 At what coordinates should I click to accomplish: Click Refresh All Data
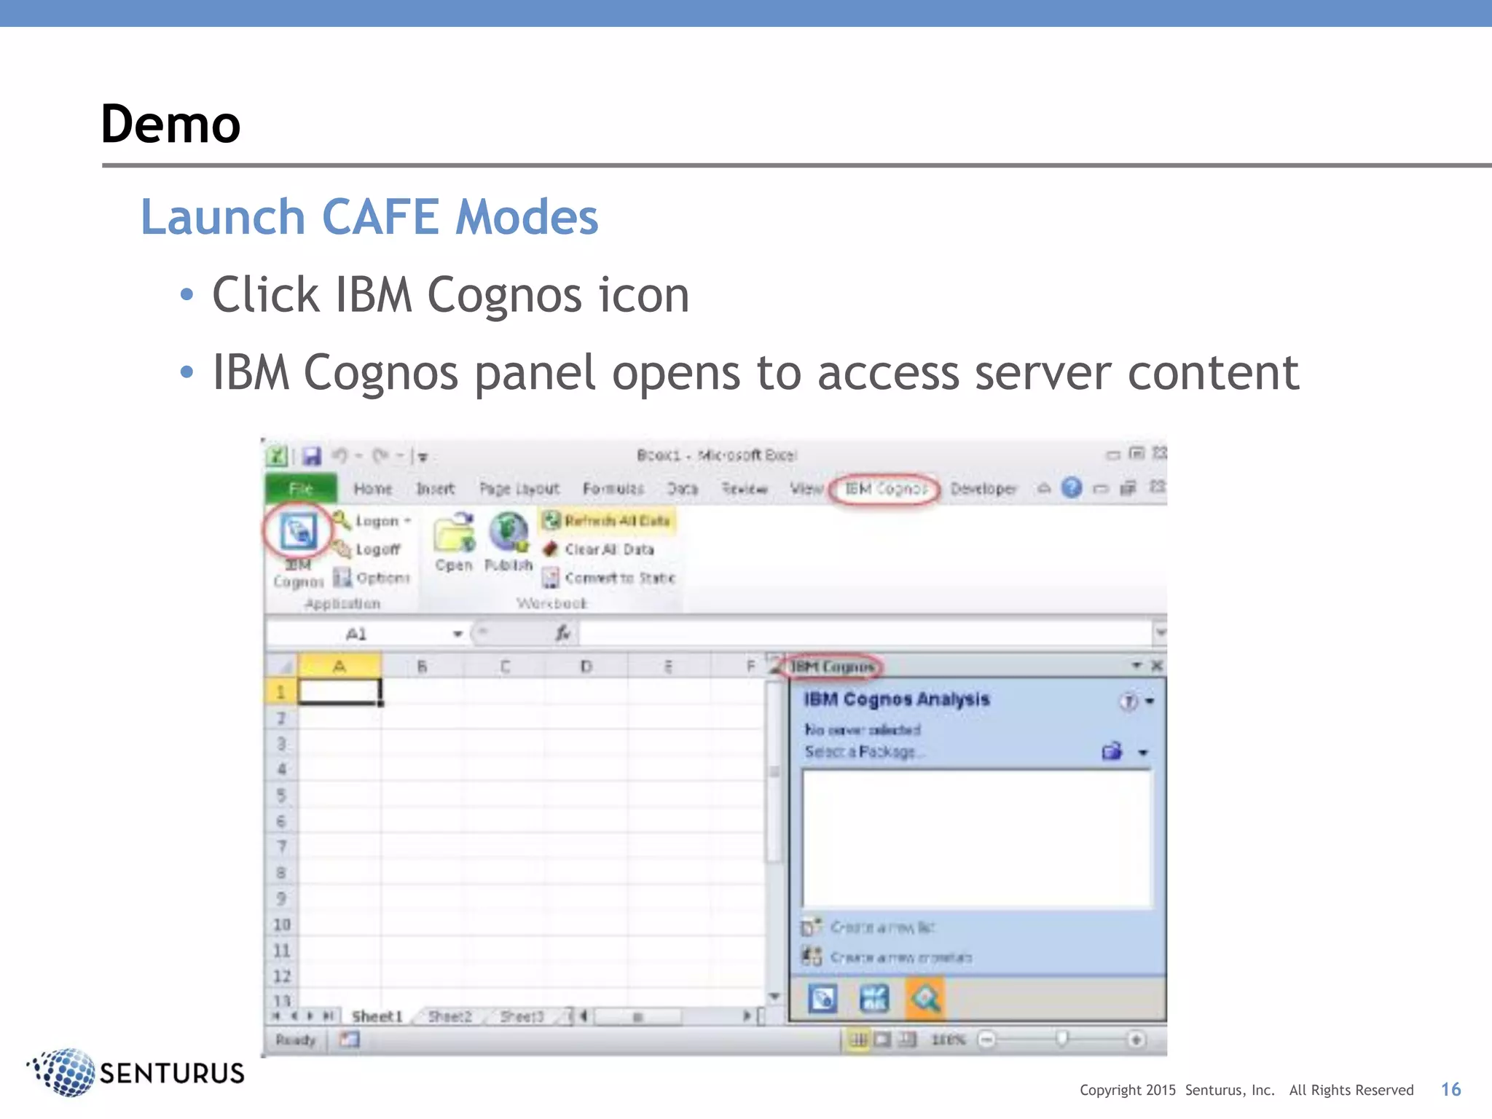608,520
